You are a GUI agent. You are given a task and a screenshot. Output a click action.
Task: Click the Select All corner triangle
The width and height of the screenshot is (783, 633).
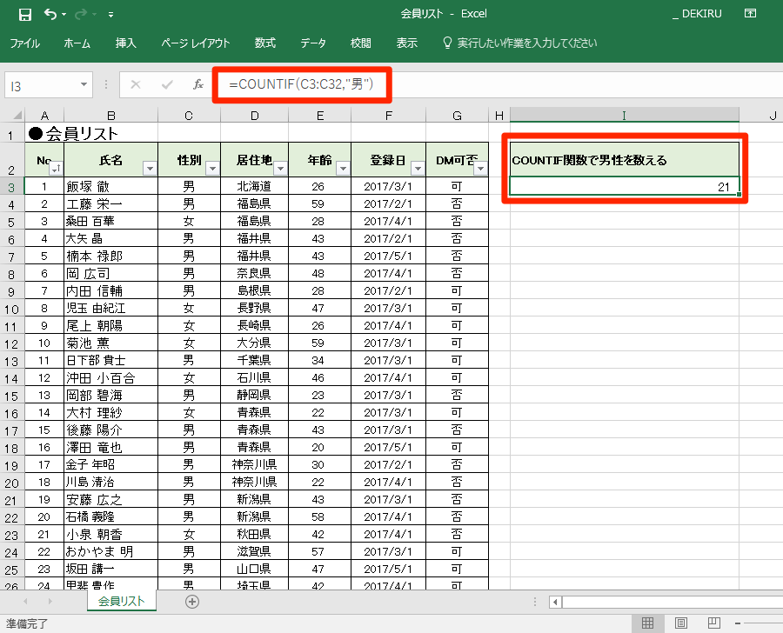[x=17, y=116]
